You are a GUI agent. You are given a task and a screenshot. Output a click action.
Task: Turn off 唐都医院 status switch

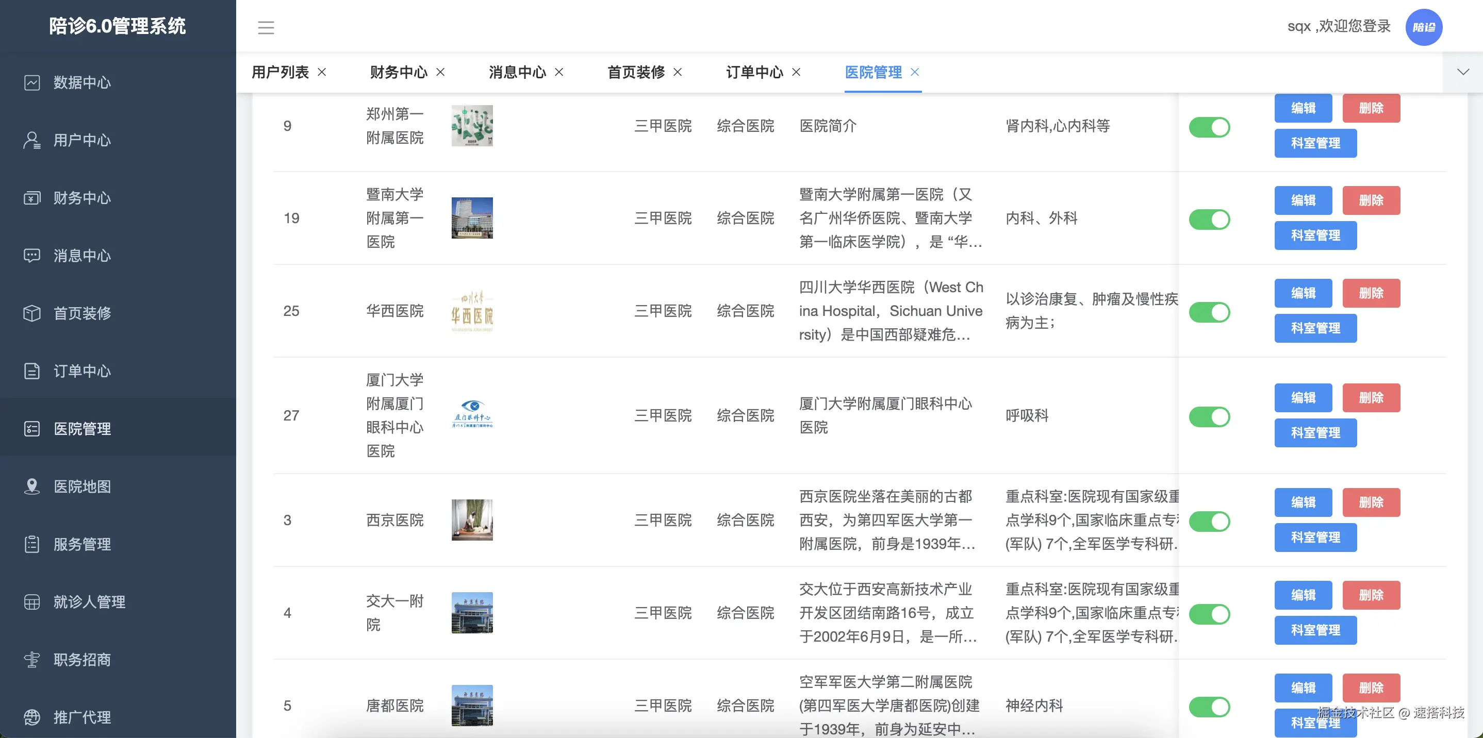click(x=1210, y=707)
